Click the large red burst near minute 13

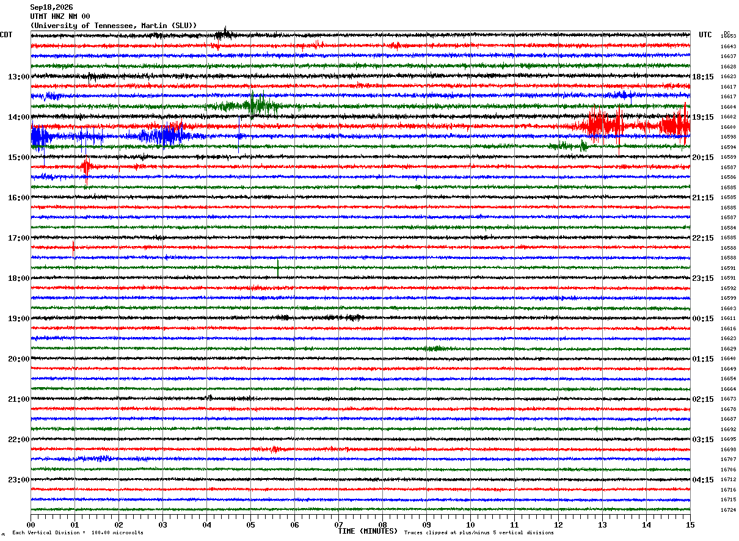click(x=602, y=126)
